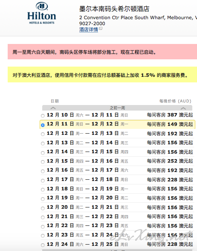This screenshot has height=251, width=197.
Task: Pick radio for 12月13日 to 12月14日
Action: (x=43, y=143)
